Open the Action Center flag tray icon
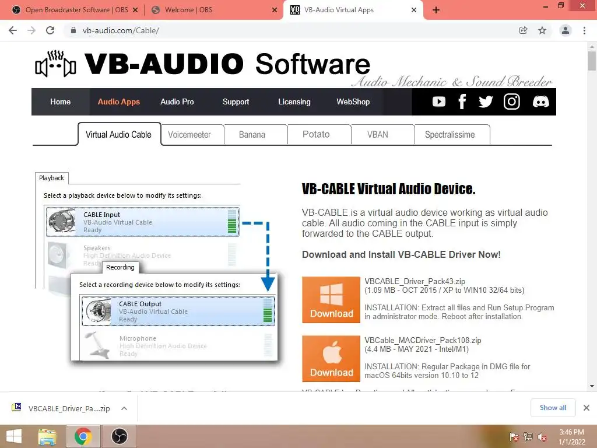The height and width of the screenshot is (448, 597). click(514, 437)
